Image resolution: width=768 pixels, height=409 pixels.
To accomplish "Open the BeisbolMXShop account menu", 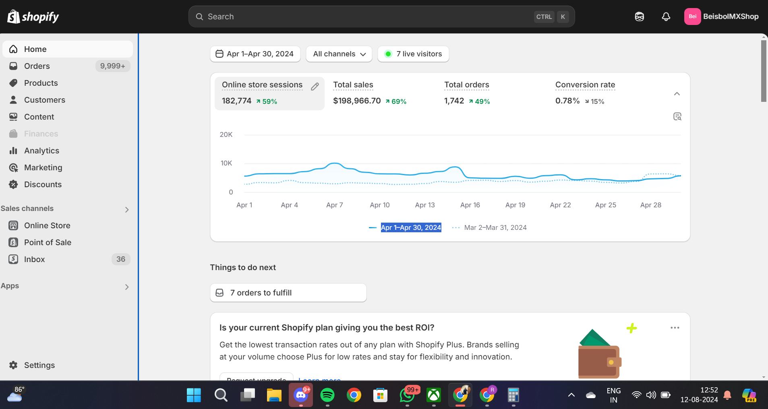I will pos(721,17).
